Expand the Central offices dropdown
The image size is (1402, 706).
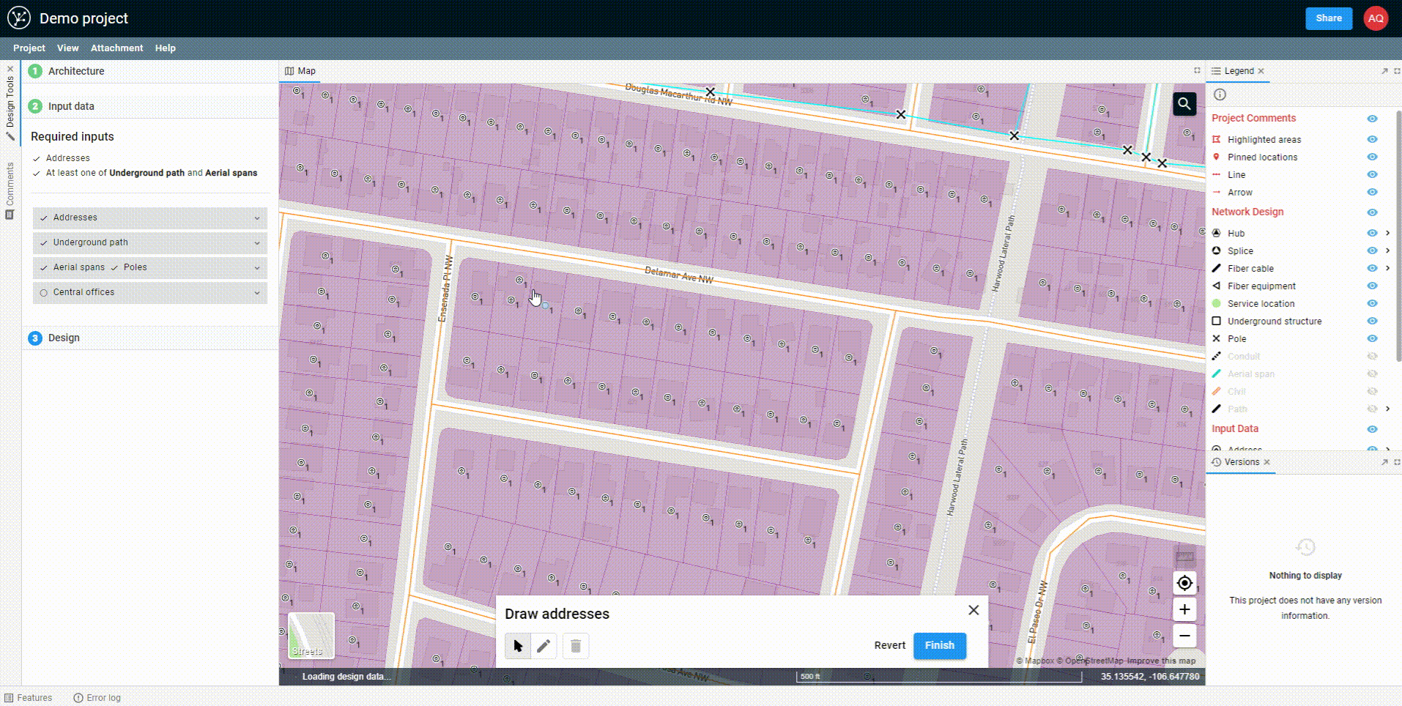pos(150,292)
